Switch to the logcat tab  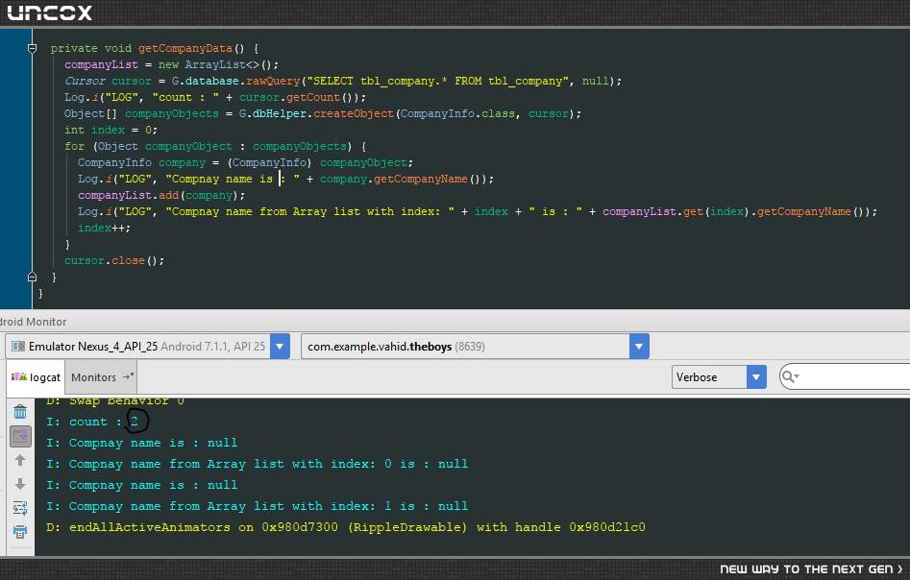click(x=36, y=377)
